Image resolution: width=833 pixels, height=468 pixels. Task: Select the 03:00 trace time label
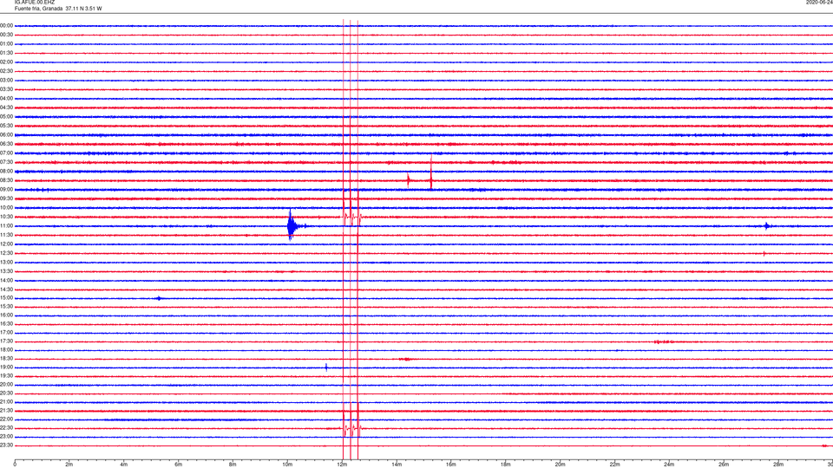[6, 80]
